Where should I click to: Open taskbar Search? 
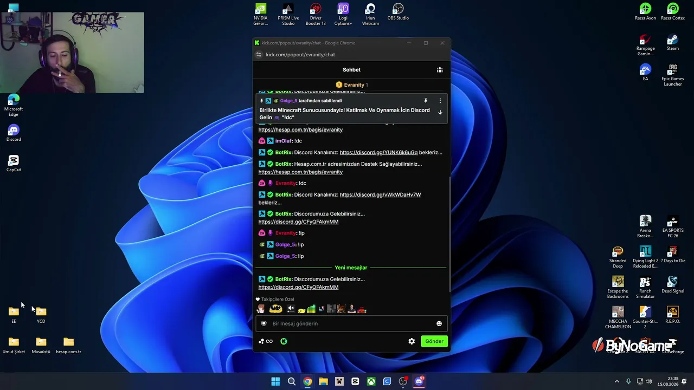coord(292,381)
